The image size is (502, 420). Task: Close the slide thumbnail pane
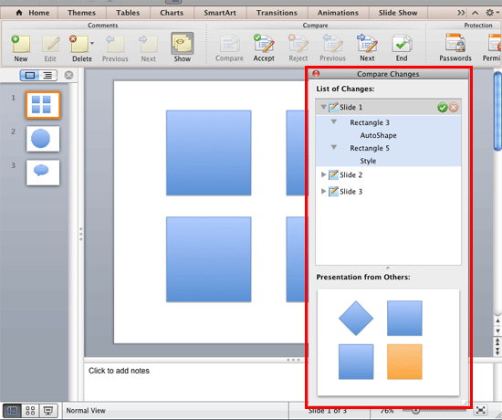click(68, 75)
